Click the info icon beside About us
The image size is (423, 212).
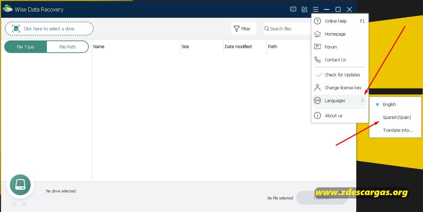317,115
